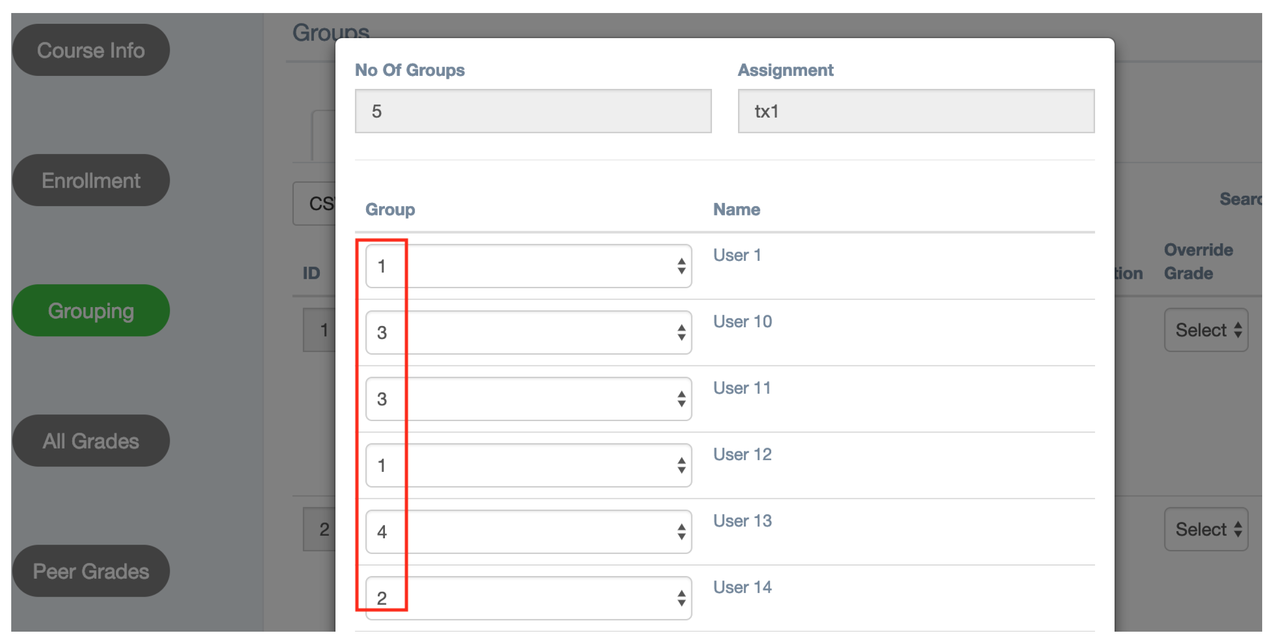Click the Course Info sidebar button
This screenshot has height=642, width=1277.
click(91, 50)
